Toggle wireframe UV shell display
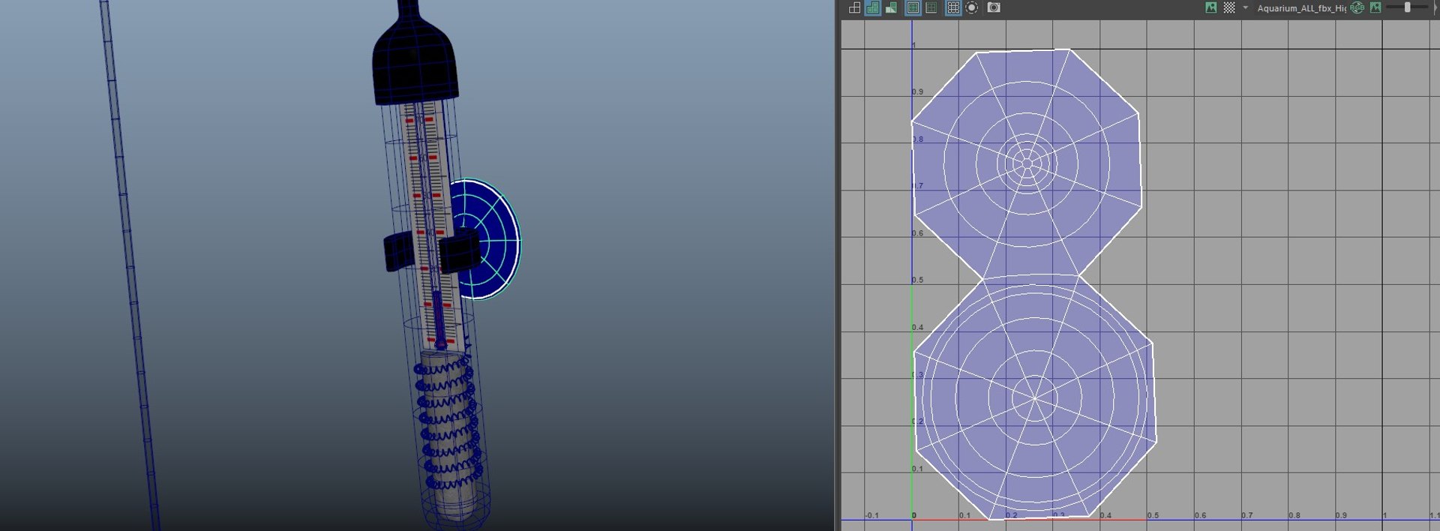 [x=854, y=7]
